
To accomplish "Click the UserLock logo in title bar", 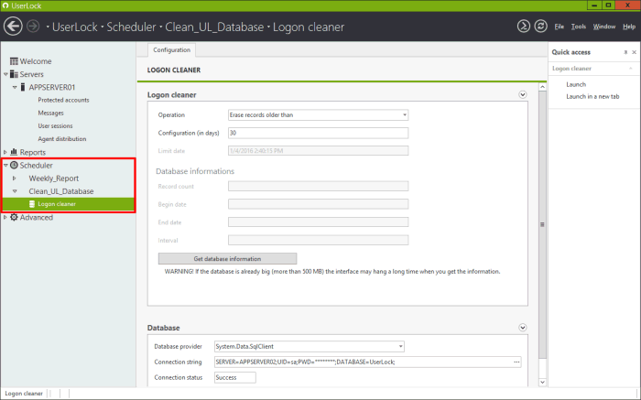I will click(x=5, y=5).
